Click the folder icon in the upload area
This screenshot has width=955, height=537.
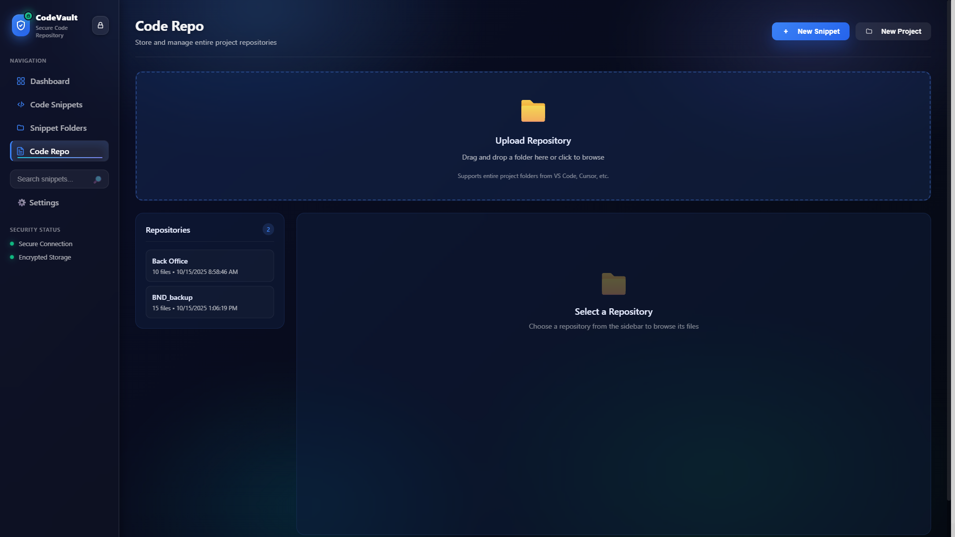coord(533,111)
